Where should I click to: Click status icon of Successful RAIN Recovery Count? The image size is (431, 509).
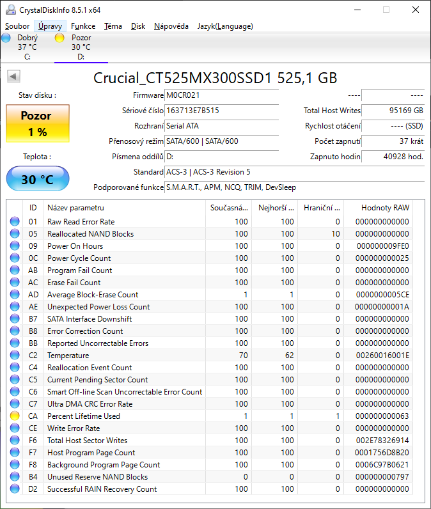tap(15, 489)
